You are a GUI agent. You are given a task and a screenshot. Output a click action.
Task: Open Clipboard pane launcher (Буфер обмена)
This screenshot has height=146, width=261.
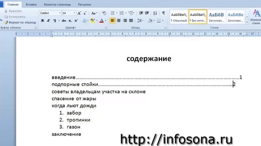35,28
